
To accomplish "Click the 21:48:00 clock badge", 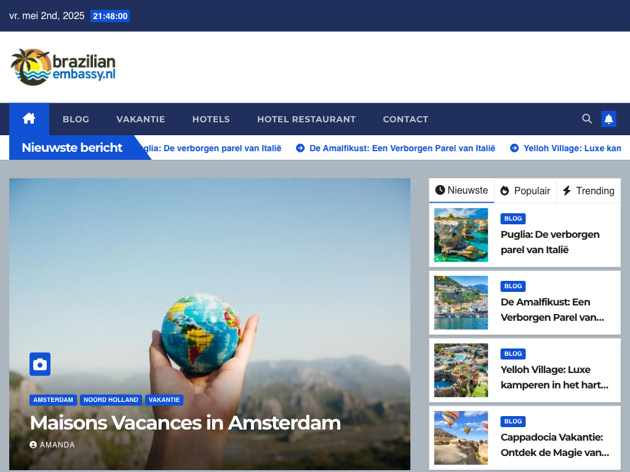I will [x=110, y=16].
